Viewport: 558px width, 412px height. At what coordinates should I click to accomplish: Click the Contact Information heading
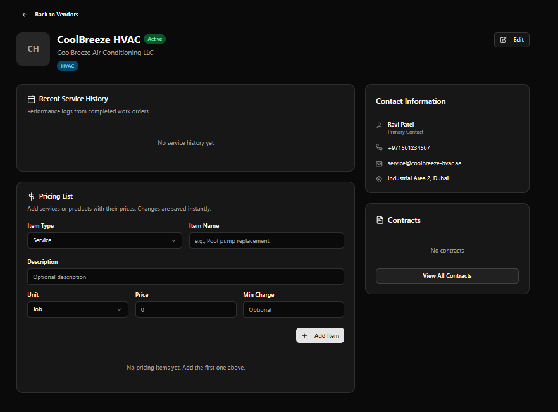[x=411, y=101]
